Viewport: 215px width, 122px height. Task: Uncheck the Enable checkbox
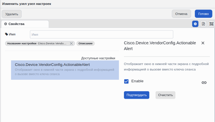pyautogui.click(x=126, y=81)
